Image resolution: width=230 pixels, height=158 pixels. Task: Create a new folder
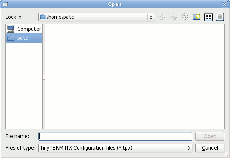[x=197, y=17]
